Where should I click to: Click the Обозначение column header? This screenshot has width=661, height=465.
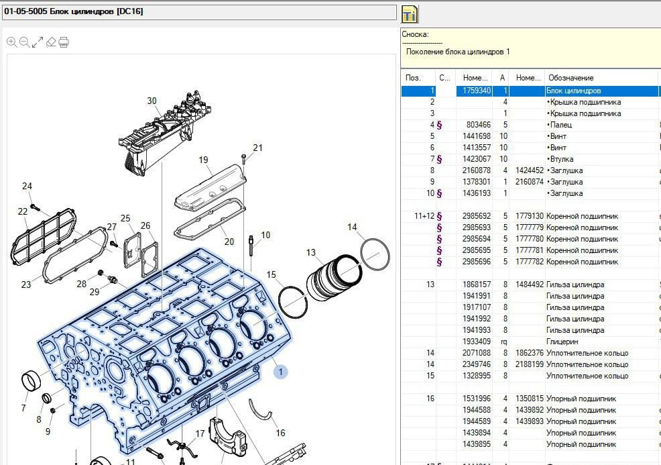point(571,78)
